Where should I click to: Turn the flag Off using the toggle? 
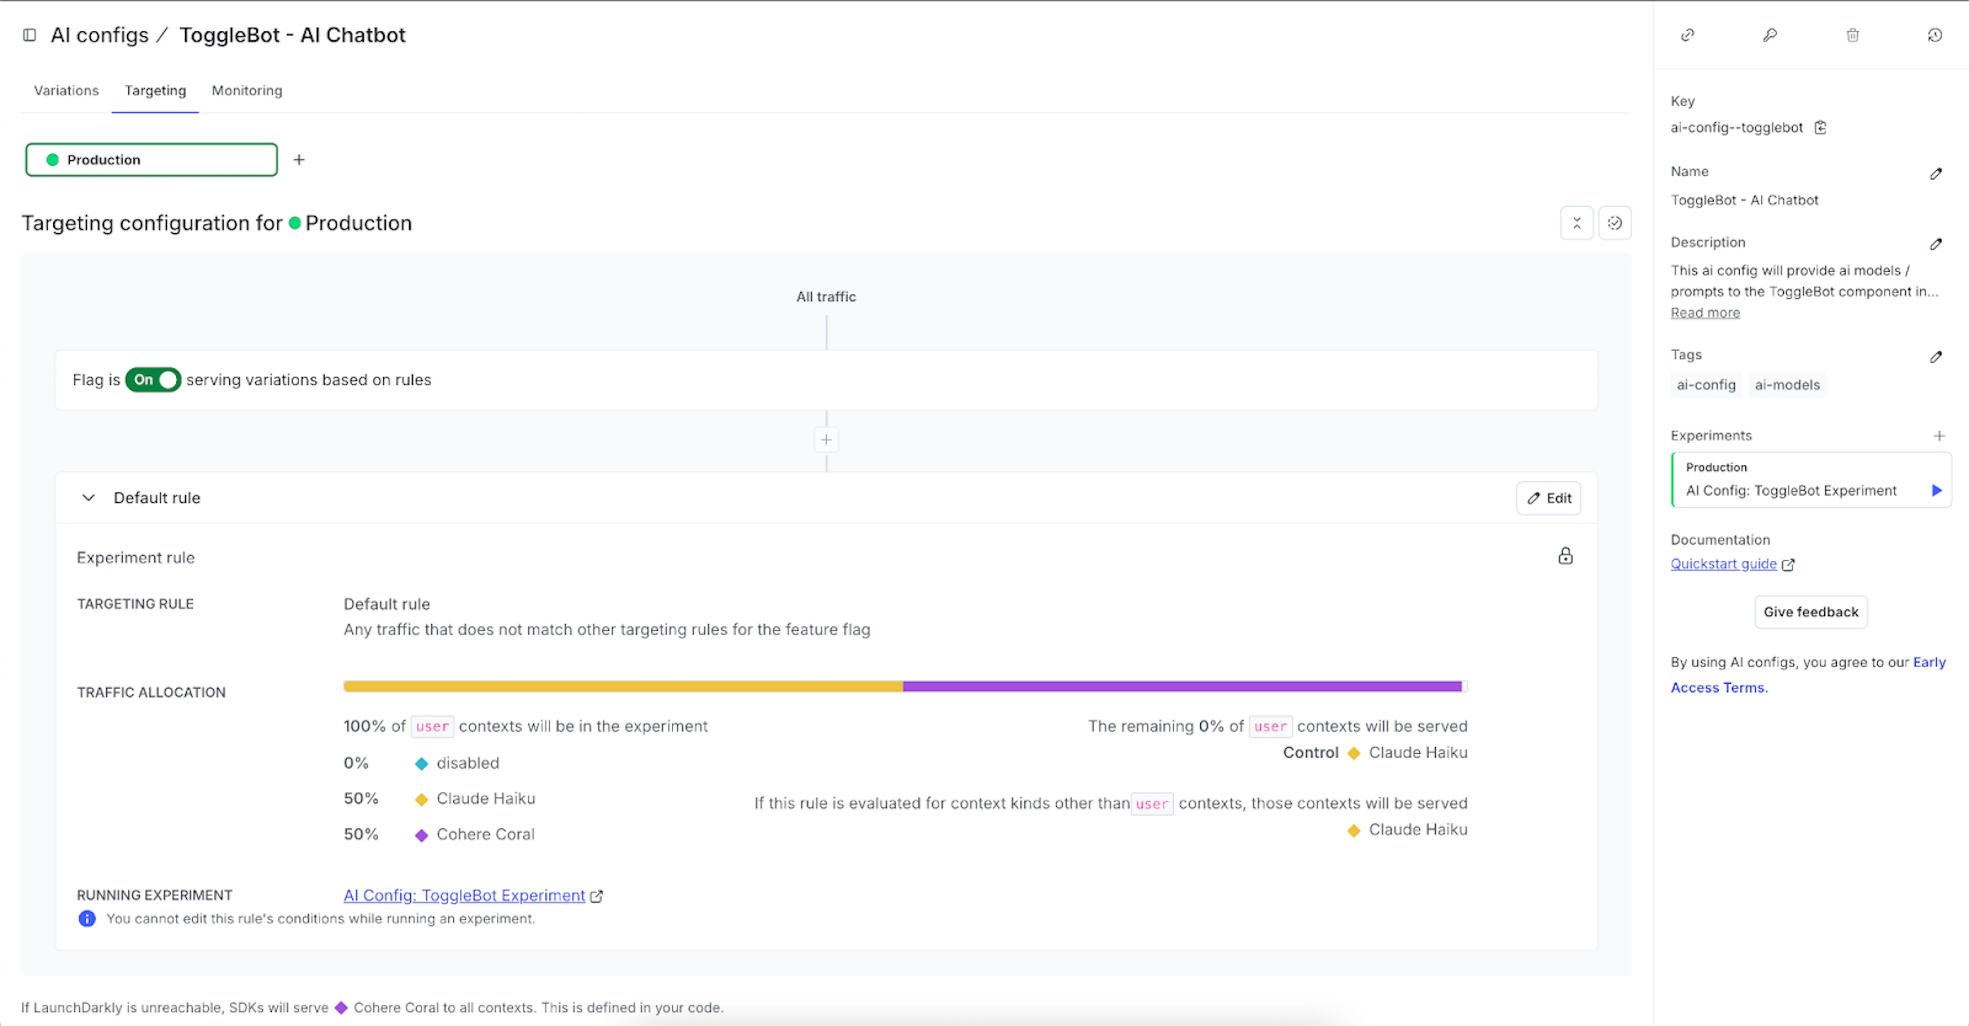point(153,380)
